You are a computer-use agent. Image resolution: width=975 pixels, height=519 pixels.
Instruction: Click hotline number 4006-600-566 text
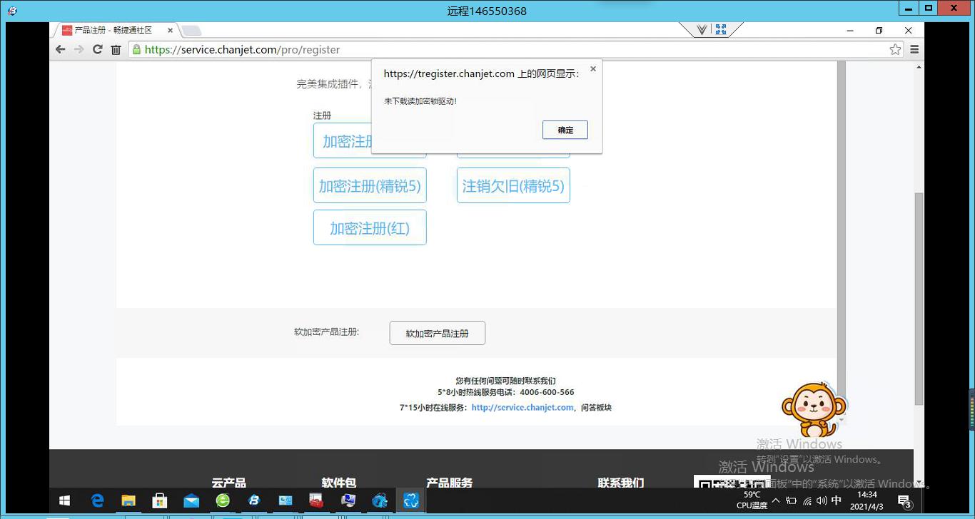(x=547, y=392)
